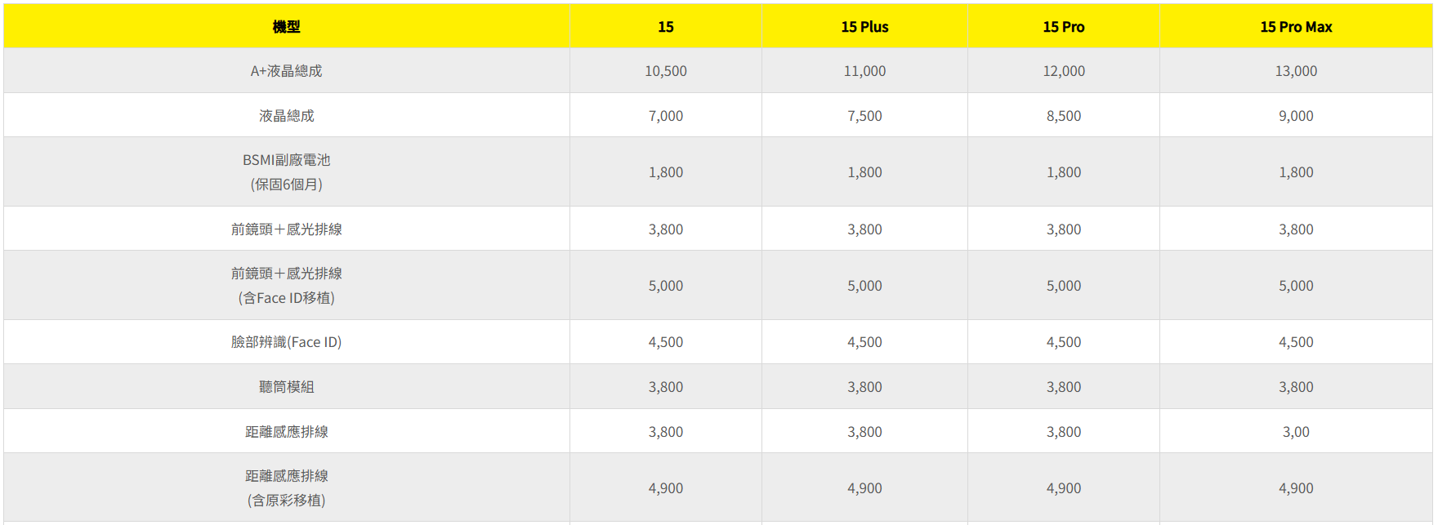Click the 機型 column header

[286, 27]
